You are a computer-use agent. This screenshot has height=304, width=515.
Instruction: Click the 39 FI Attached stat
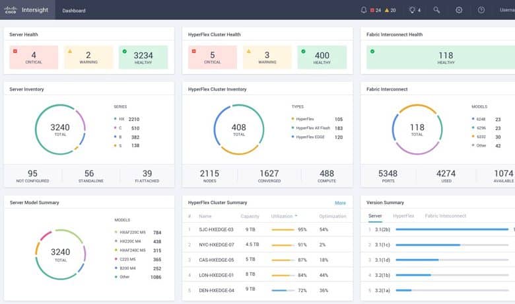[147, 176]
